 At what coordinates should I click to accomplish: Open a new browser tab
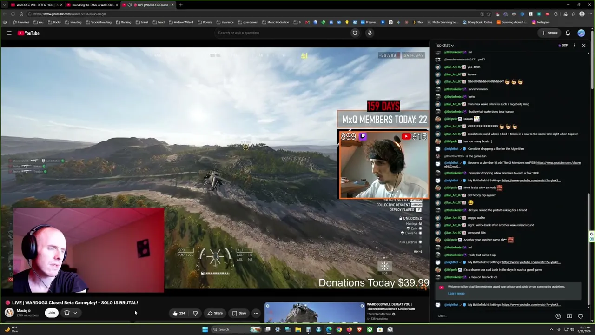[x=181, y=5]
